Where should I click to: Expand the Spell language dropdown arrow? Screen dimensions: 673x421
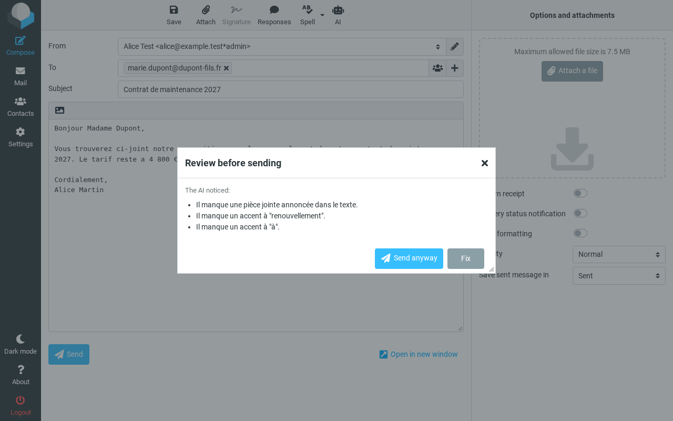[322, 15]
